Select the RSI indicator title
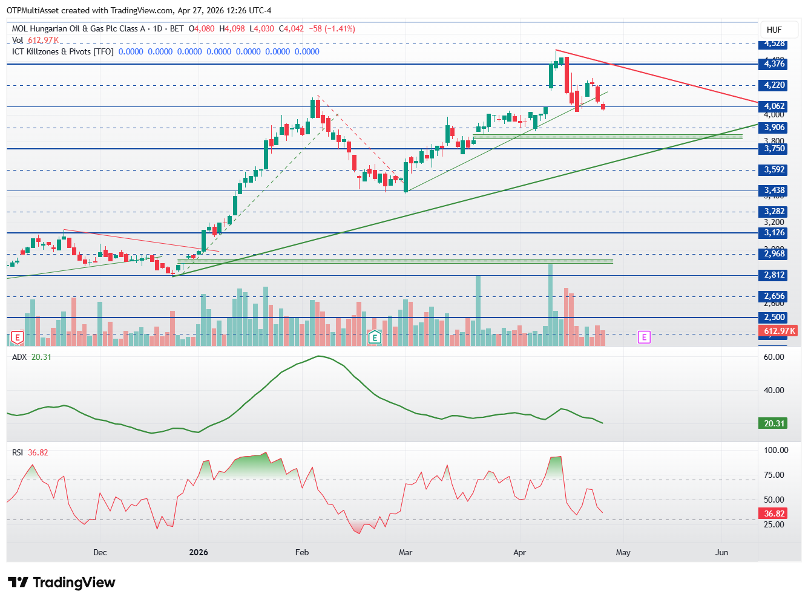 (18, 452)
